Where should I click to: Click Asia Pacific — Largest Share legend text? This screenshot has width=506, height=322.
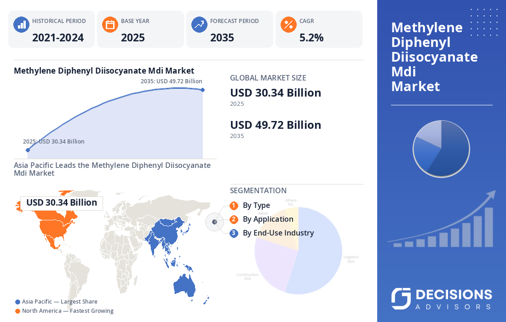pyautogui.click(x=60, y=302)
